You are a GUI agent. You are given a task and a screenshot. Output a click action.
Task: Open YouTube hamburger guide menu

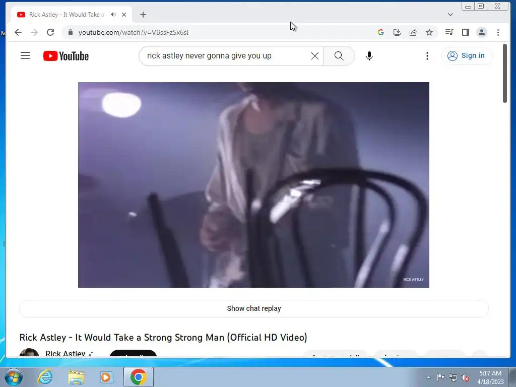pyautogui.click(x=25, y=56)
